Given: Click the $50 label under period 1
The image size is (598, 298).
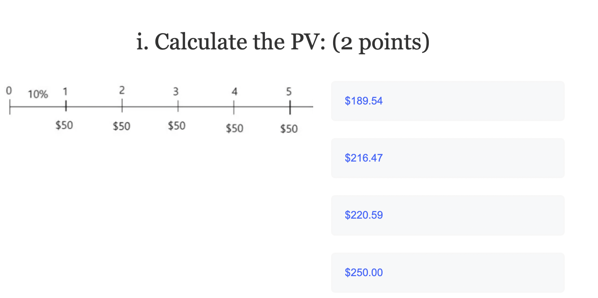Looking at the screenshot, I should 64,126.
